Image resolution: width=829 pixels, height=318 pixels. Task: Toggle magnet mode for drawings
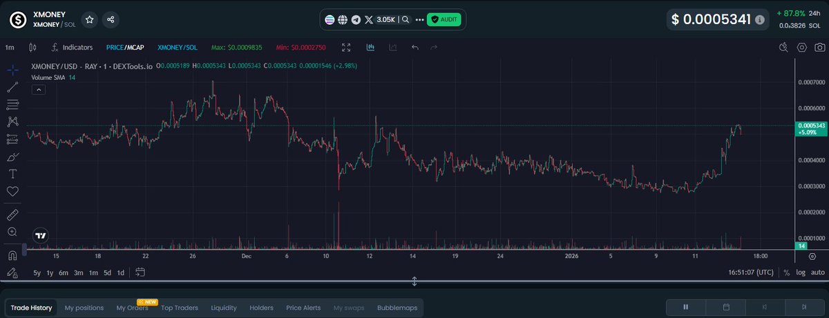click(x=12, y=255)
